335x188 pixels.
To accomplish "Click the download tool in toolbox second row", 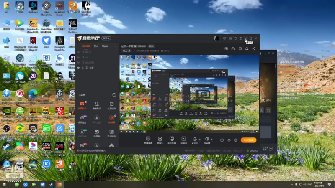I will [x=97, y=119].
